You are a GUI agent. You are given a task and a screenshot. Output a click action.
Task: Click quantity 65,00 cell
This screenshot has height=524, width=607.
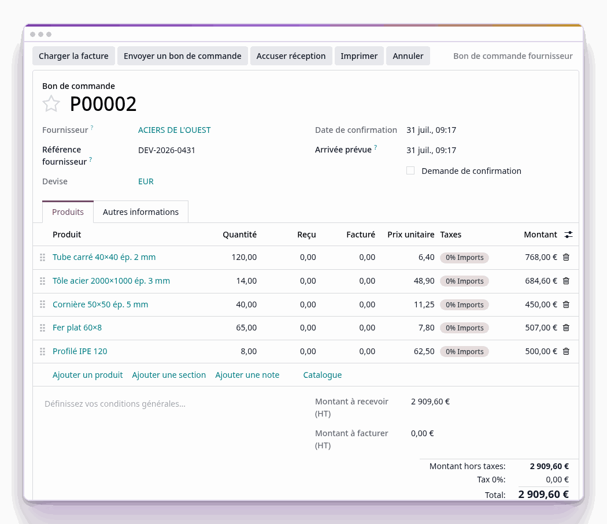tap(246, 328)
